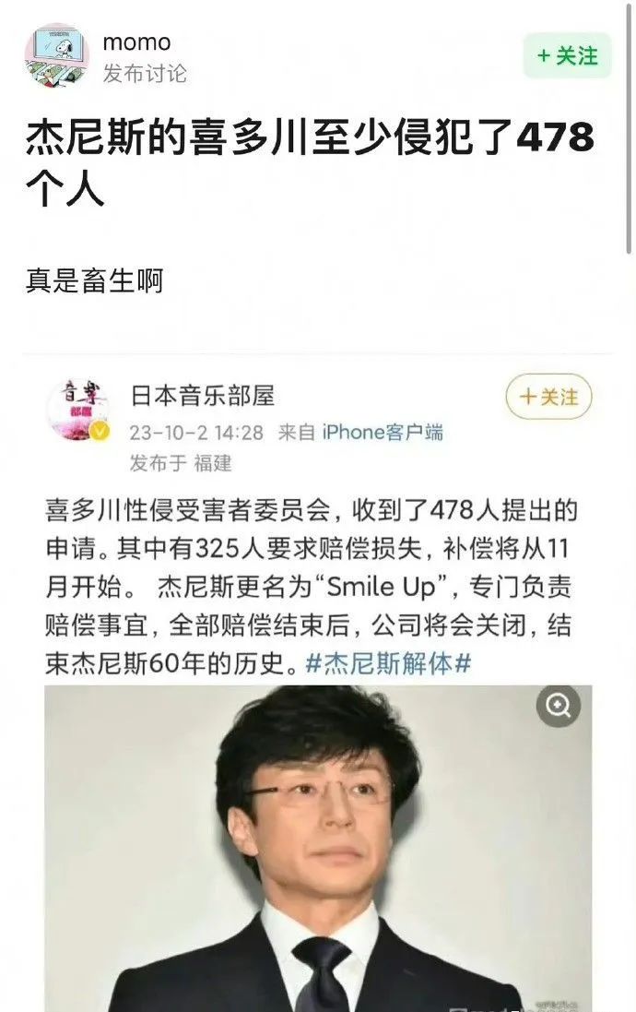This screenshot has width=636, height=1012.
Task: Open momo's Snoopy profile avatar
Action: pyautogui.click(x=57, y=54)
